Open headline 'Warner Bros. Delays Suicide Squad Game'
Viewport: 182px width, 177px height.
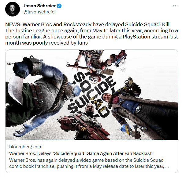tap(81, 154)
